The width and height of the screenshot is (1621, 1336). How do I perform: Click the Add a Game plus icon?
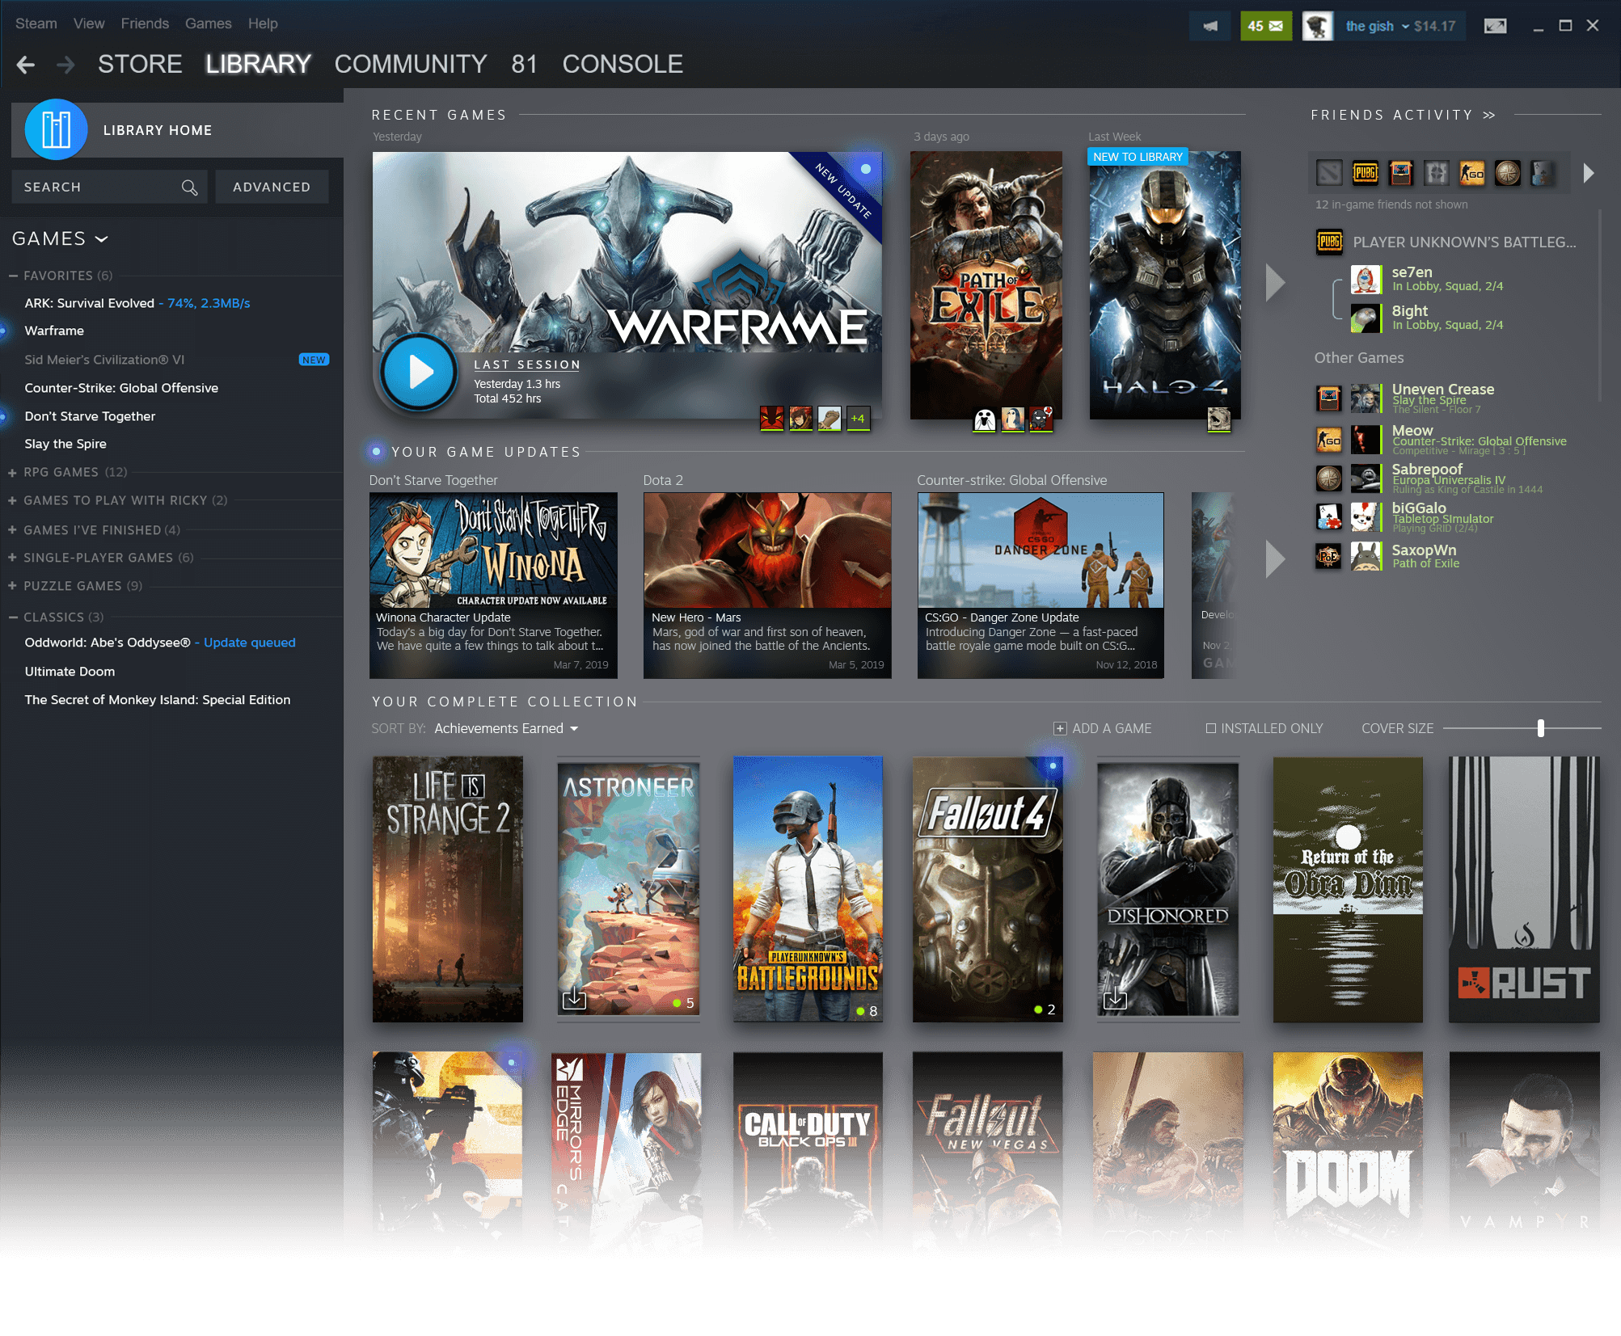tap(1059, 728)
